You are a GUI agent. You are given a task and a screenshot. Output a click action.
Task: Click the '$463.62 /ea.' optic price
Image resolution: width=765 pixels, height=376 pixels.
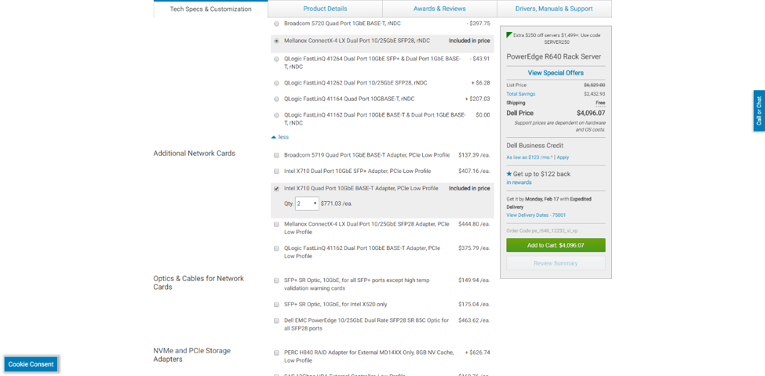click(474, 320)
